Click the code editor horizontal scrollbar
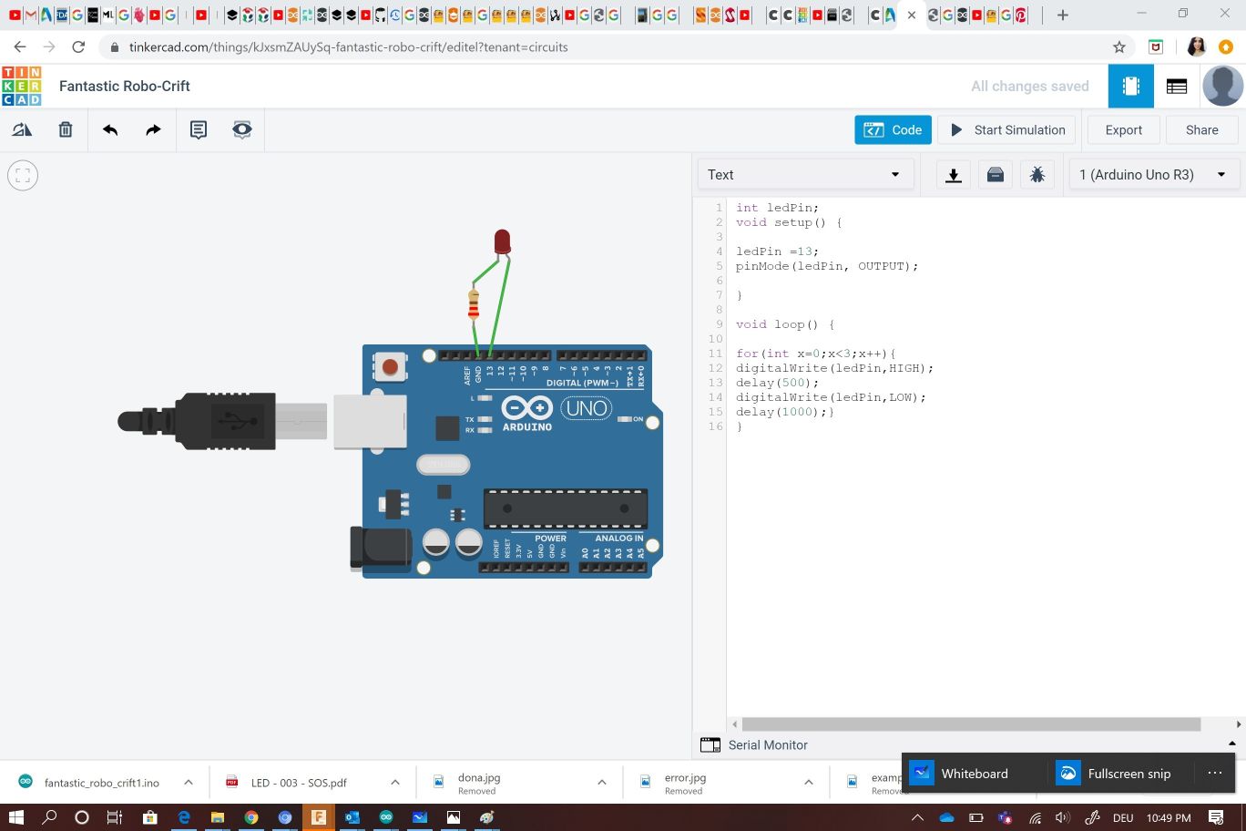1246x831 pixels. point(971,724)
